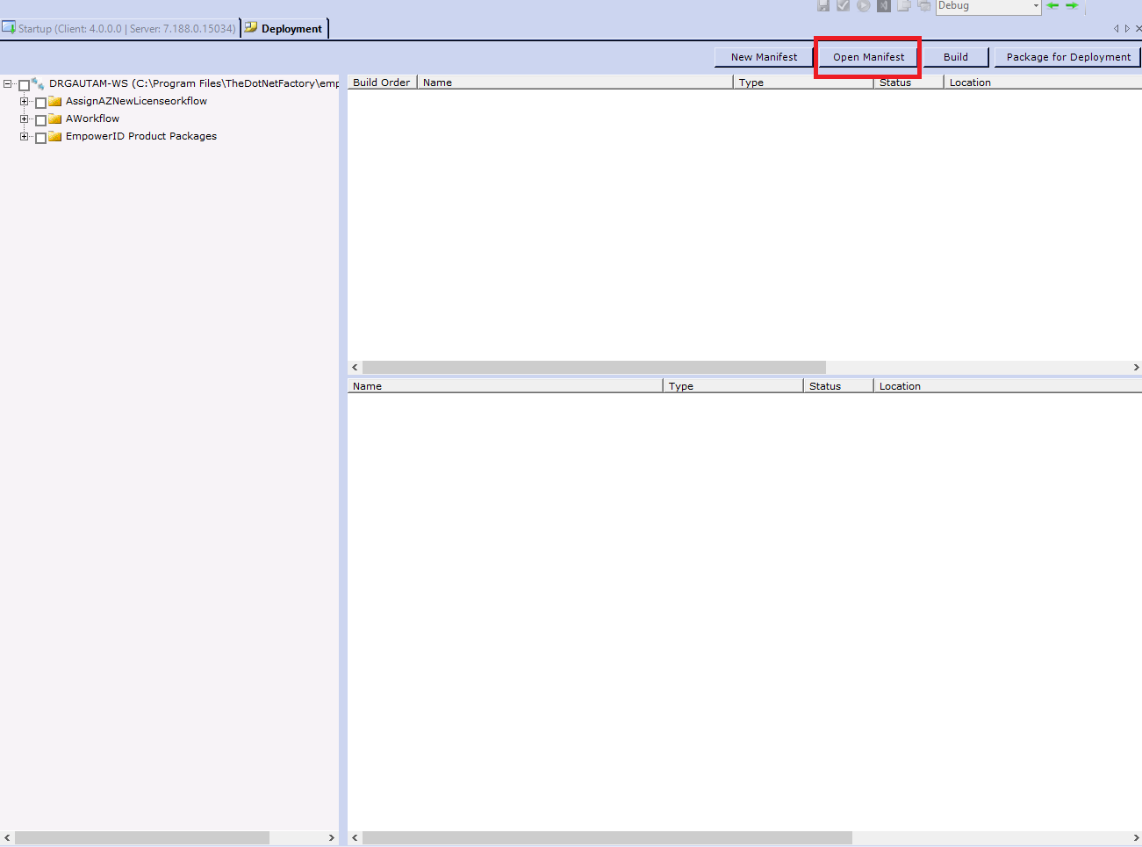Click the Stop debugging toolbar icon
Viewport: 1142px width, 847px height.
pos(883,5)
